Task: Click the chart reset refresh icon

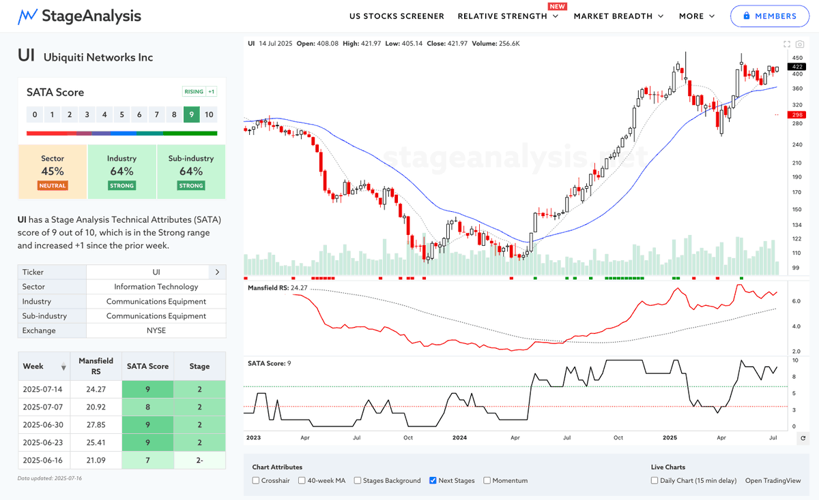Action: (803, 438)
